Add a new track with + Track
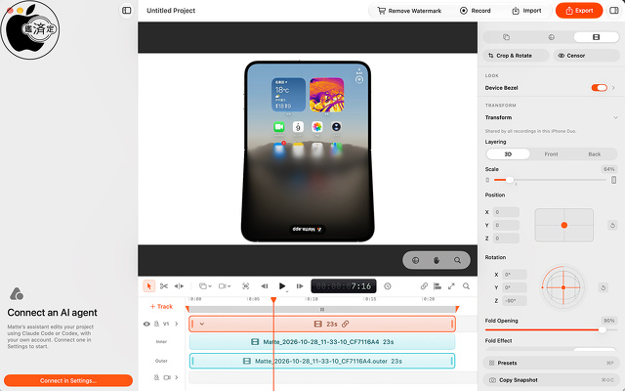Screen dimensions: 625x391 coord(161,306)
